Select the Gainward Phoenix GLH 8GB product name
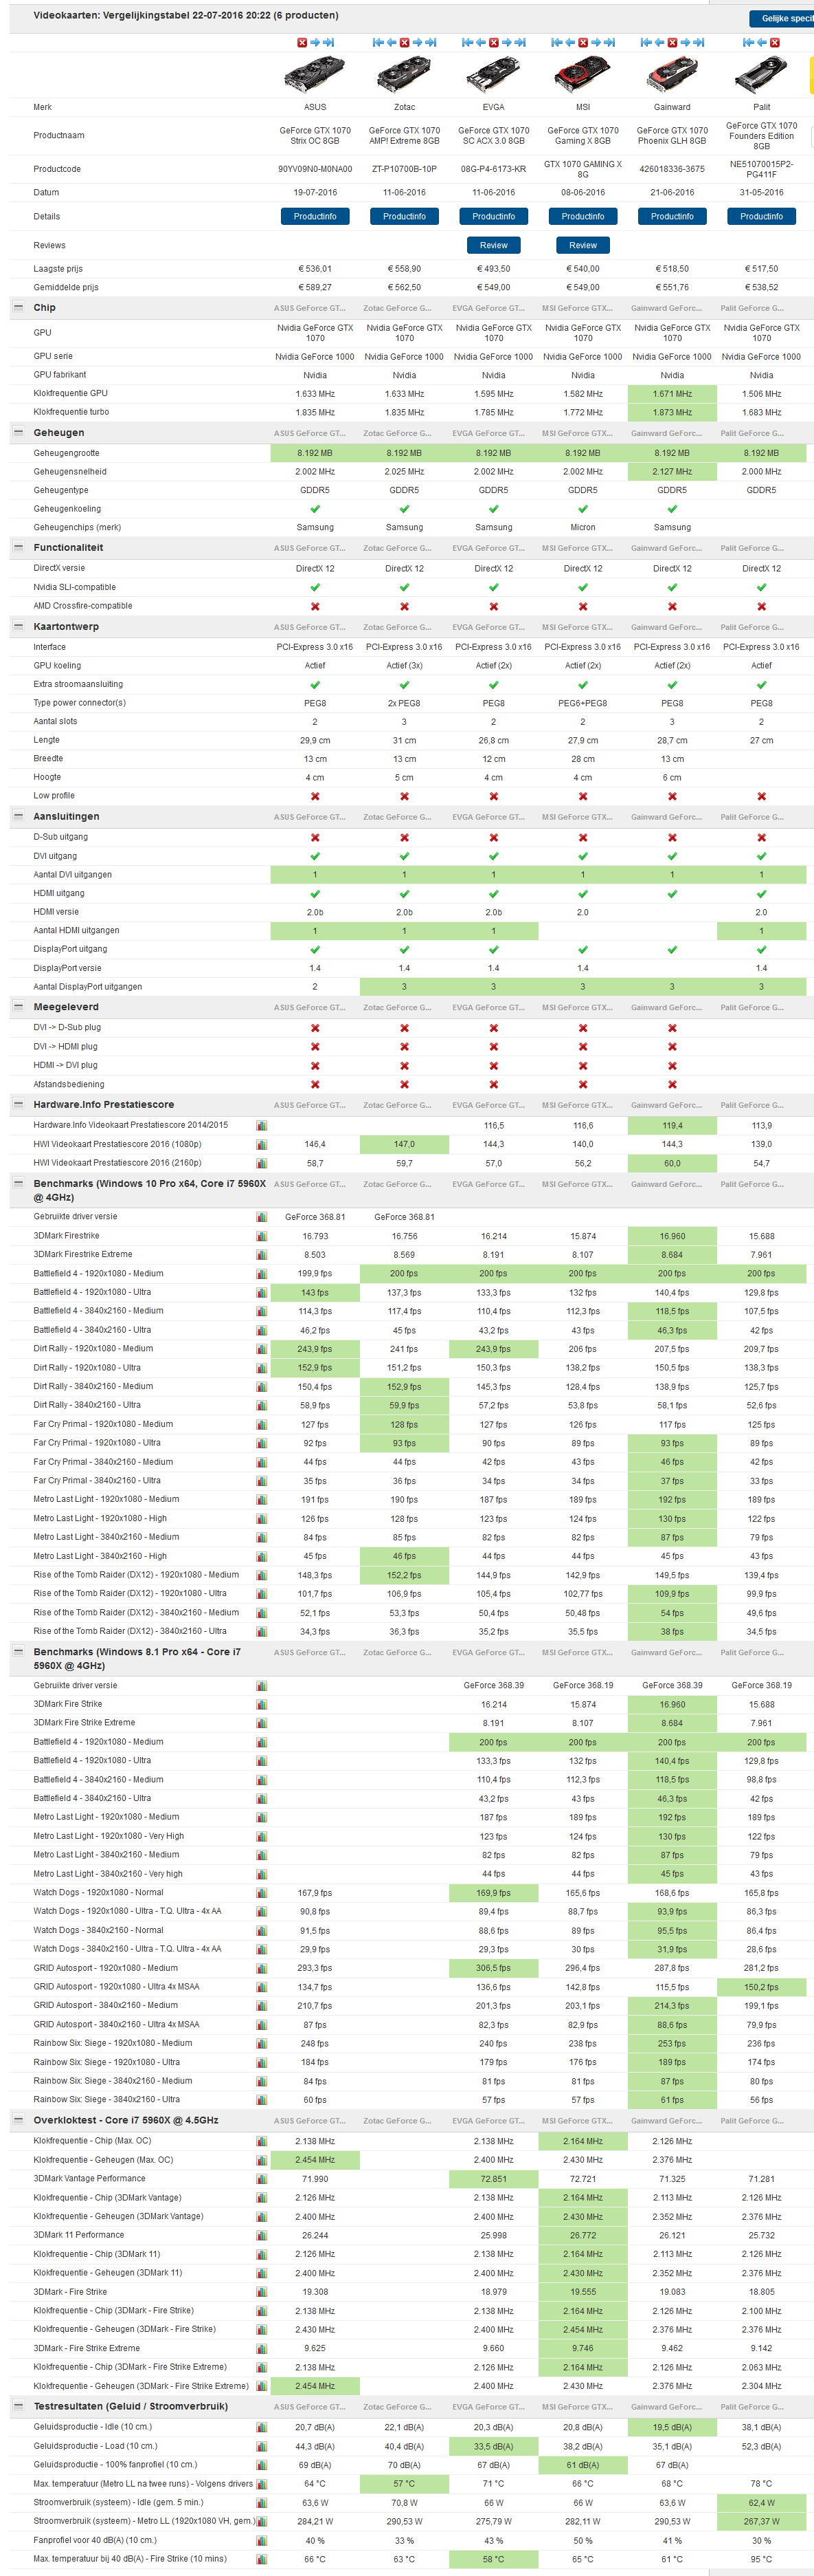 [x=672, y=135]
